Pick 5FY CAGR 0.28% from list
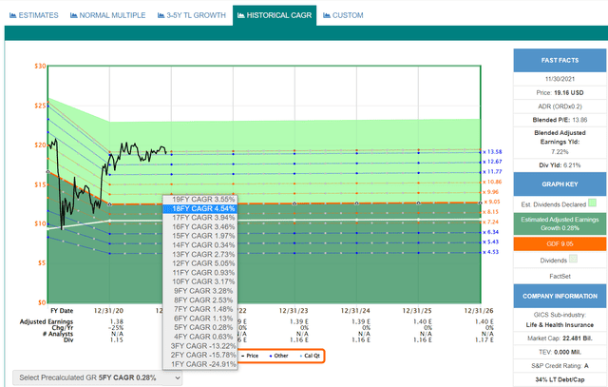The height and width of the screenshot is (387, 608). [199, 328]
